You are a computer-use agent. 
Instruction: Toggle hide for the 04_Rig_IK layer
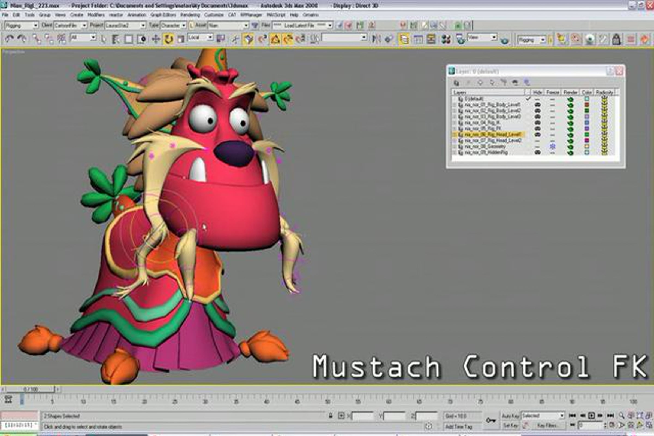[537, 123]
